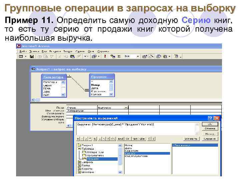Click the Not operator button
Viewport: 240px width, 180px height.
pos(135,139)
